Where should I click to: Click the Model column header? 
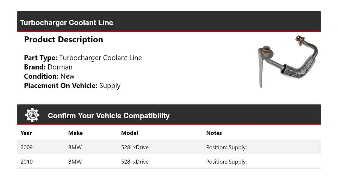[x=130, y=133]
